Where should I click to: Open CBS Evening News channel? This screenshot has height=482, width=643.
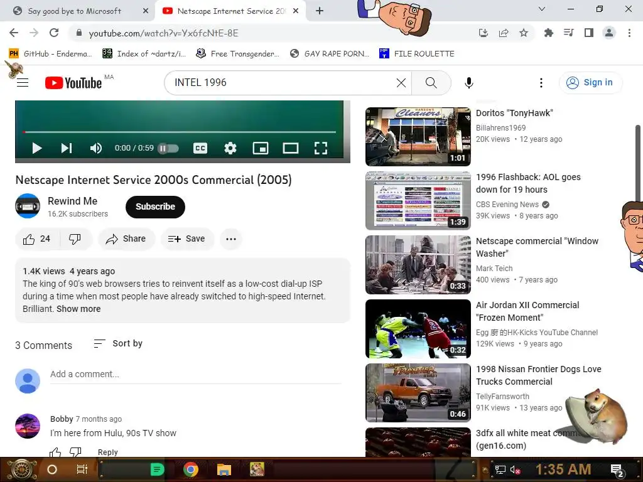[x=507, y=204]
